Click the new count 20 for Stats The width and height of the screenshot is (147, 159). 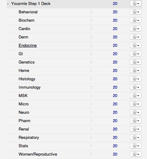(115, 146)
